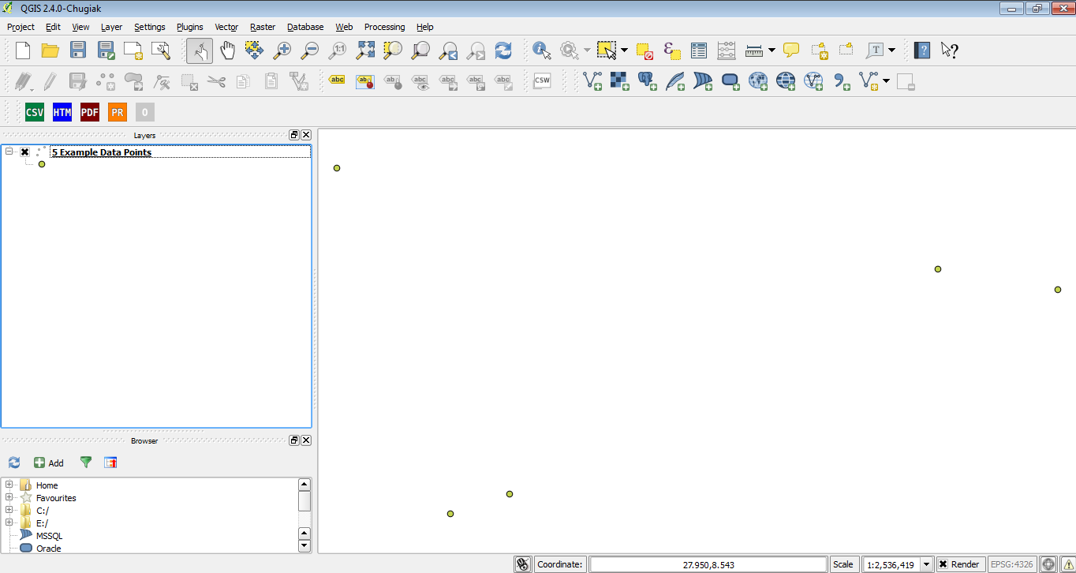This screenshot has width=1076, height=573.
Task: Open the Layer menu
Action: tap(112, 27)
